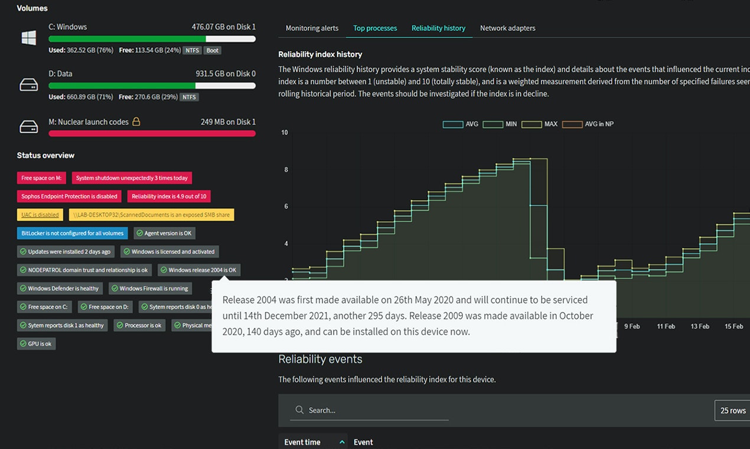Viewport: 750px width, 449px height.
Task: Click 'Reliability index is 4.9 out of 10' badge
Action: coord(169,196)
